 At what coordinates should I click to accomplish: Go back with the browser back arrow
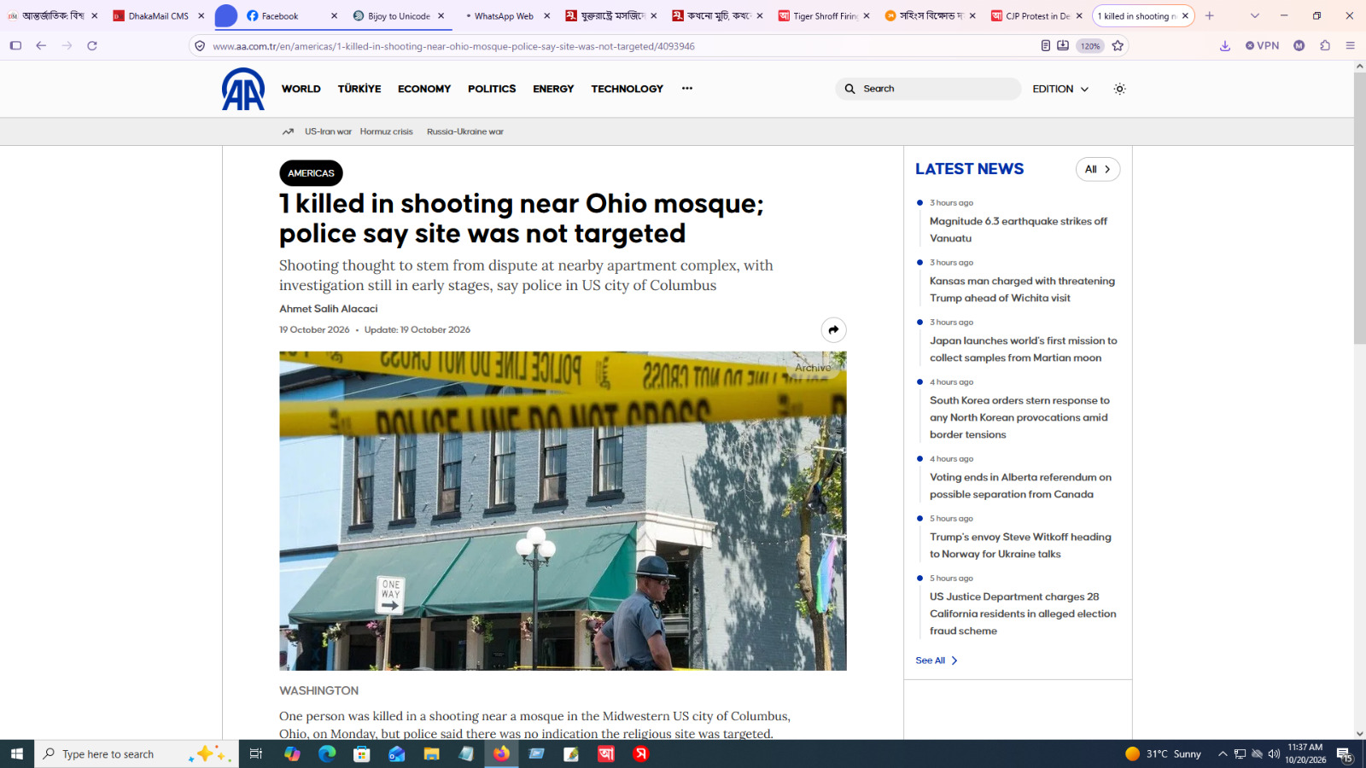(x=41, y=46)
